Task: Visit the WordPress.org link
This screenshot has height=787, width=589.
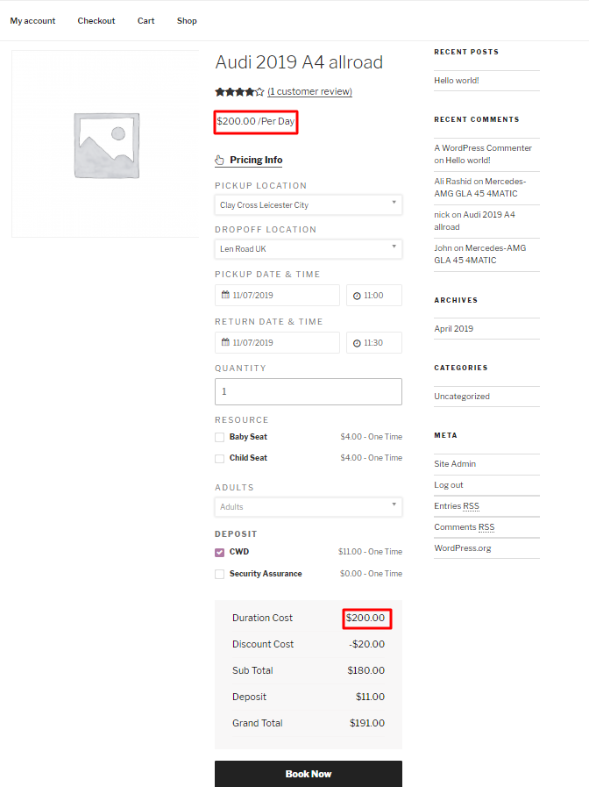Action: click(463, 548)
